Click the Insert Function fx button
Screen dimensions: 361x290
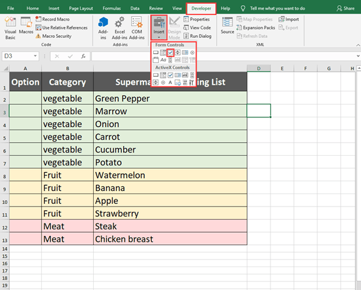point(83,56)
